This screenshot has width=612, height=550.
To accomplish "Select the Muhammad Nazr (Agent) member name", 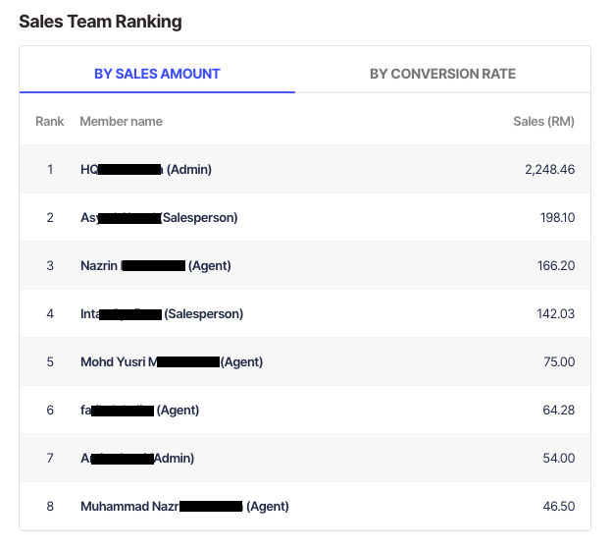I will coord(184,506).
